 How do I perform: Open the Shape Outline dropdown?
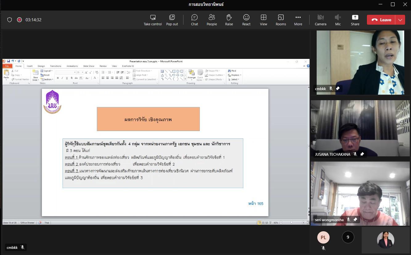coord(215,75)
